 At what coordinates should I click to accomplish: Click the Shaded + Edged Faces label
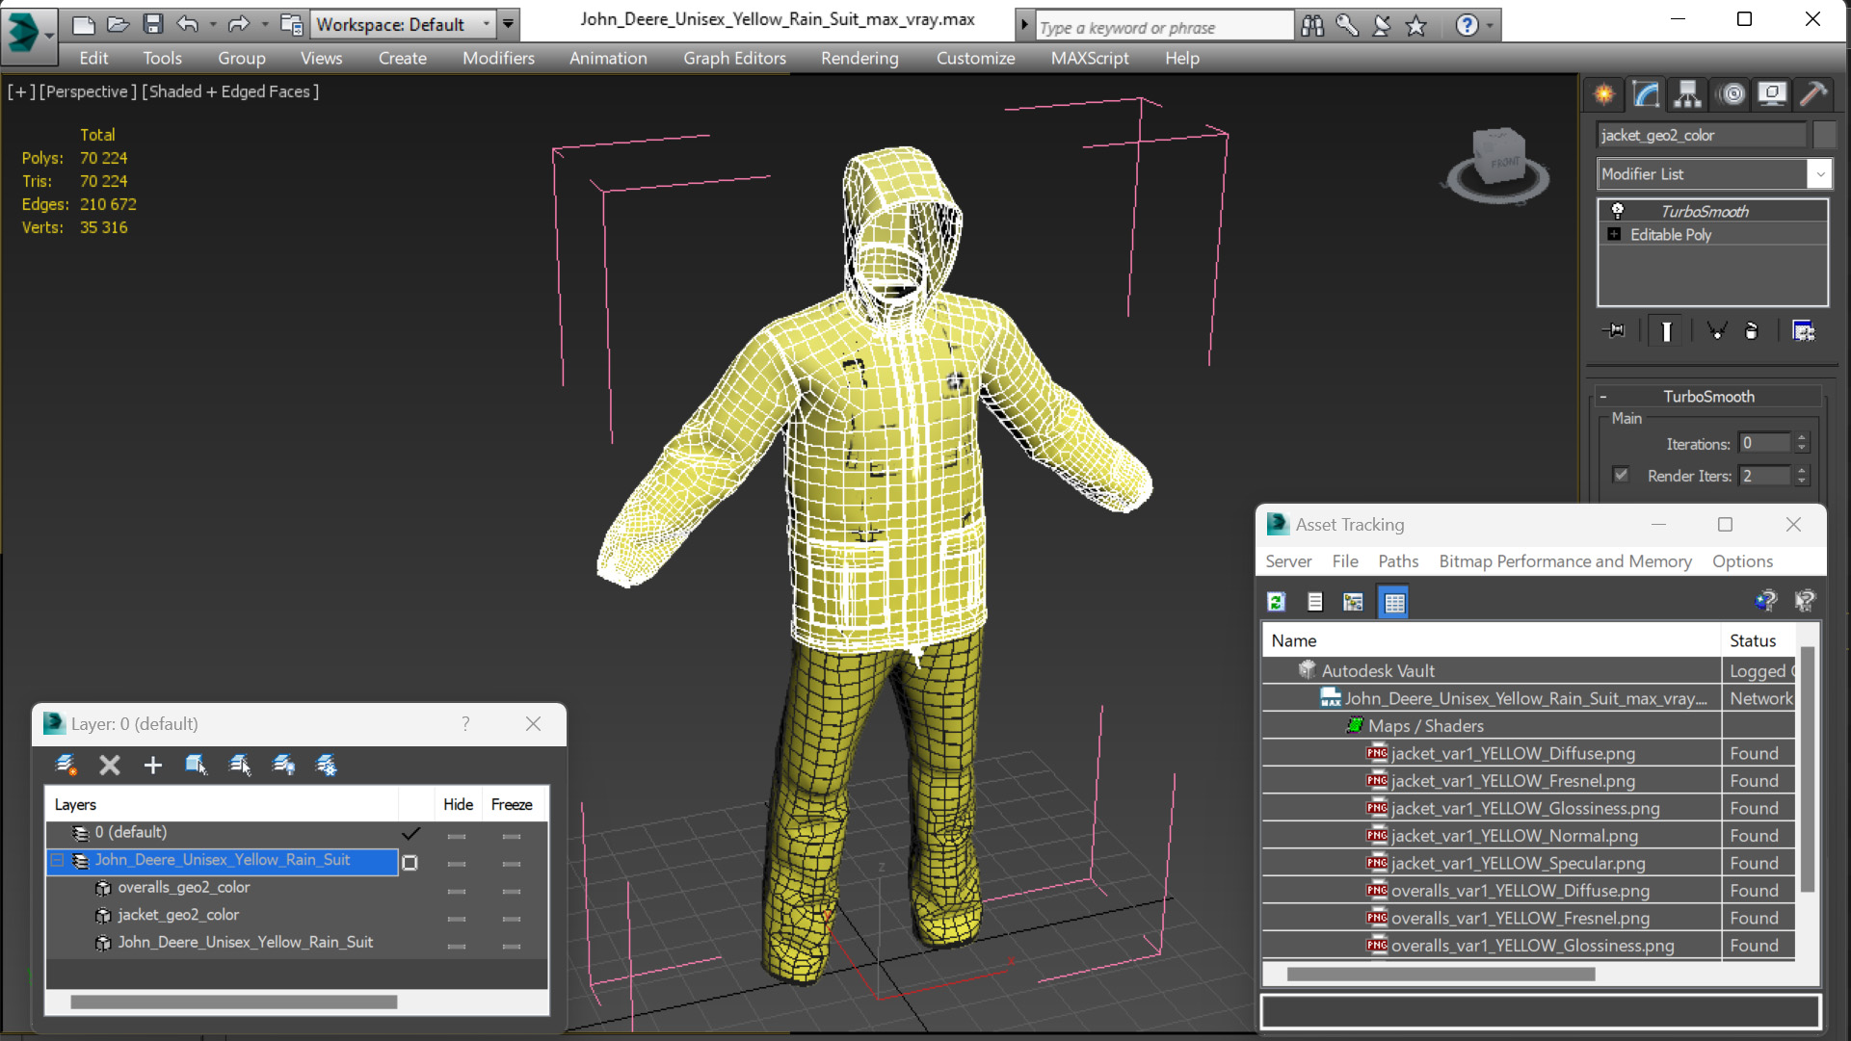(230, 91)
